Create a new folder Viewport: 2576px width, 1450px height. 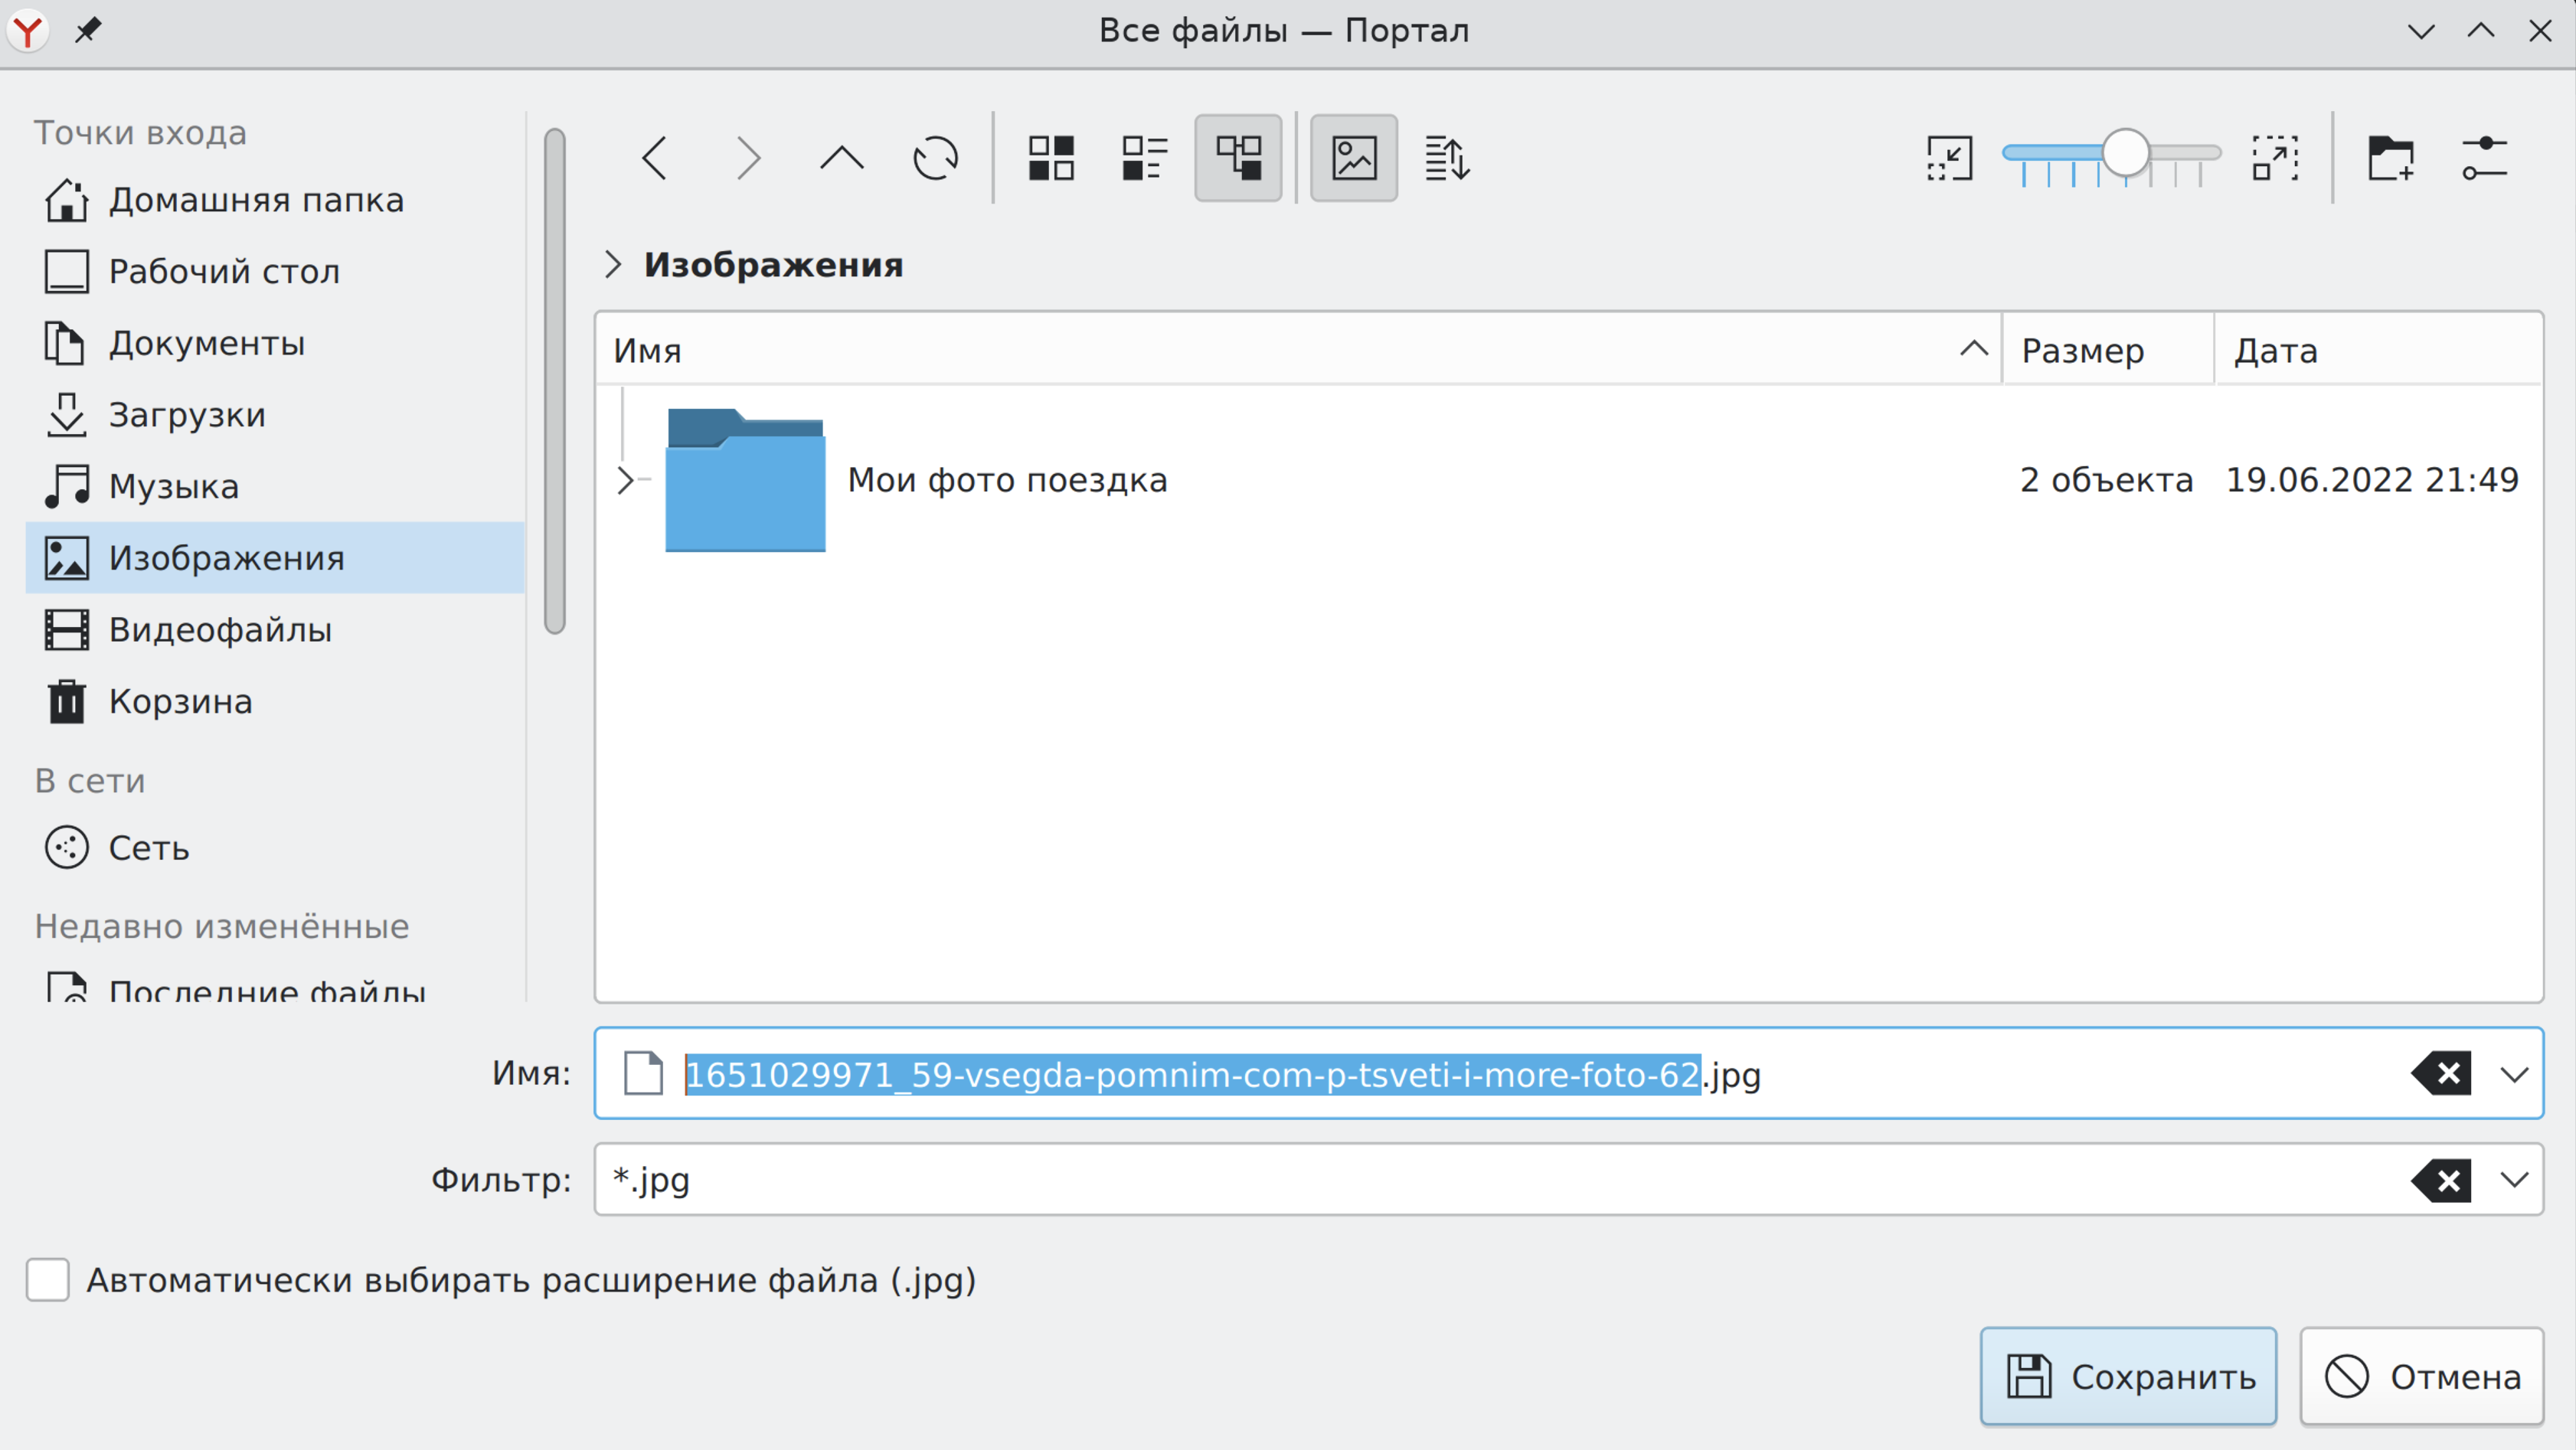tap(2391, 158)
